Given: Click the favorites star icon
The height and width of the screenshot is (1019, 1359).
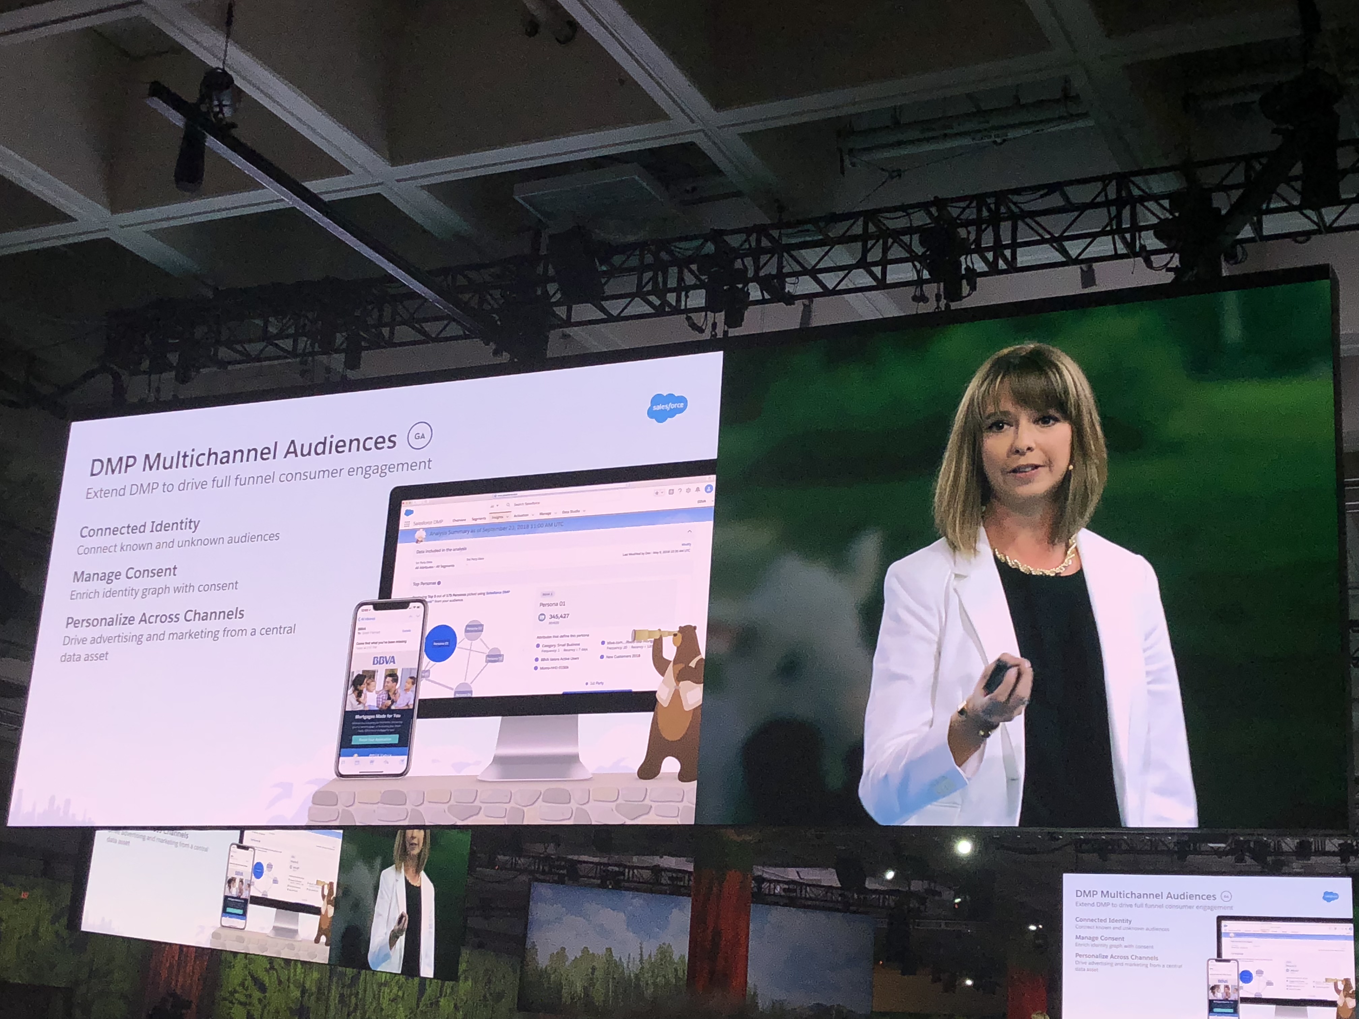Looking at the screenshot, I should click(x=657, y=493).
